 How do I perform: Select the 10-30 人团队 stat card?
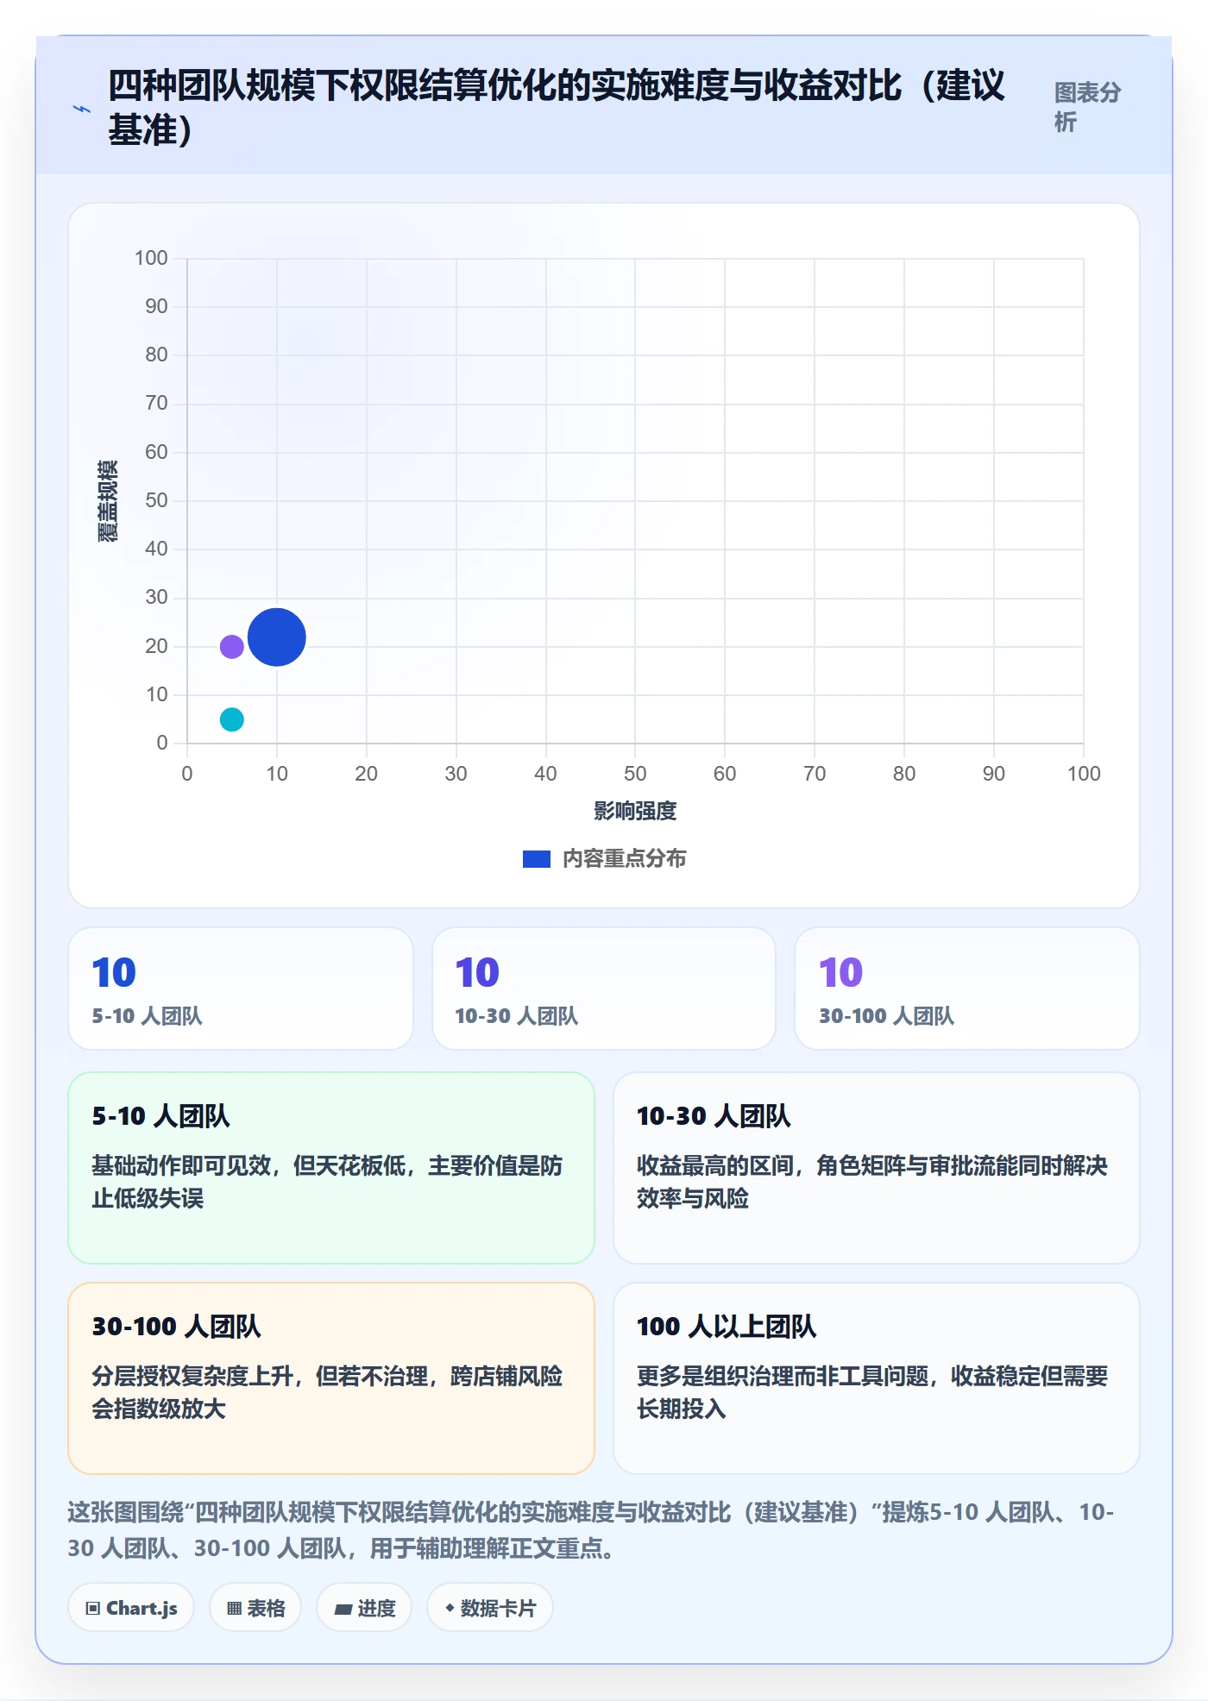click(604, 989)
